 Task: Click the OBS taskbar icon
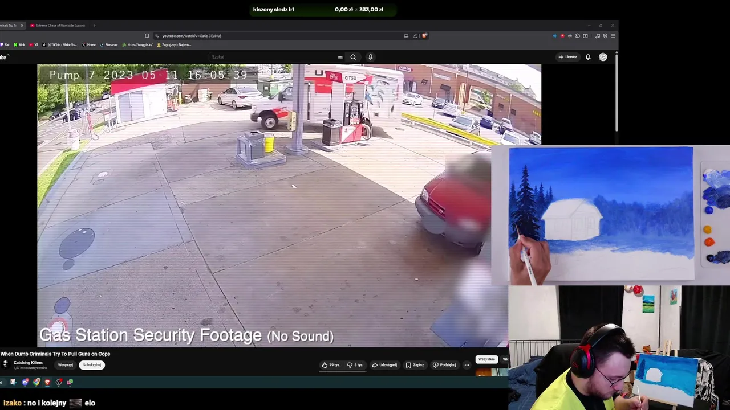click(x=59, y=382)
